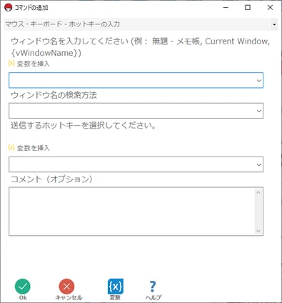282x303 pixels.
Task: Open ウィンドウ名の検索方法 dropdown arrow
Action: coord(259,111)
